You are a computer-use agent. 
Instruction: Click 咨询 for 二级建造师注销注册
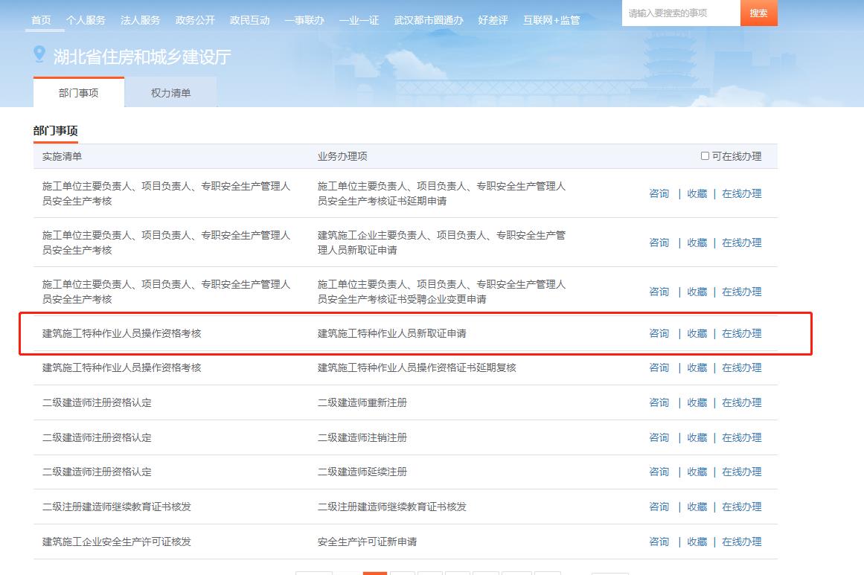pyautogui.click(x=659, y=438)
